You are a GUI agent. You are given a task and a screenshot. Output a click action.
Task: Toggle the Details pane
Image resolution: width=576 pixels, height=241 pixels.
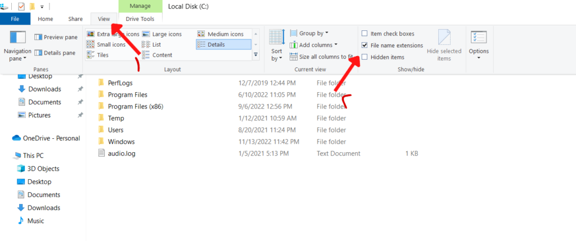(x=55, y=53)
